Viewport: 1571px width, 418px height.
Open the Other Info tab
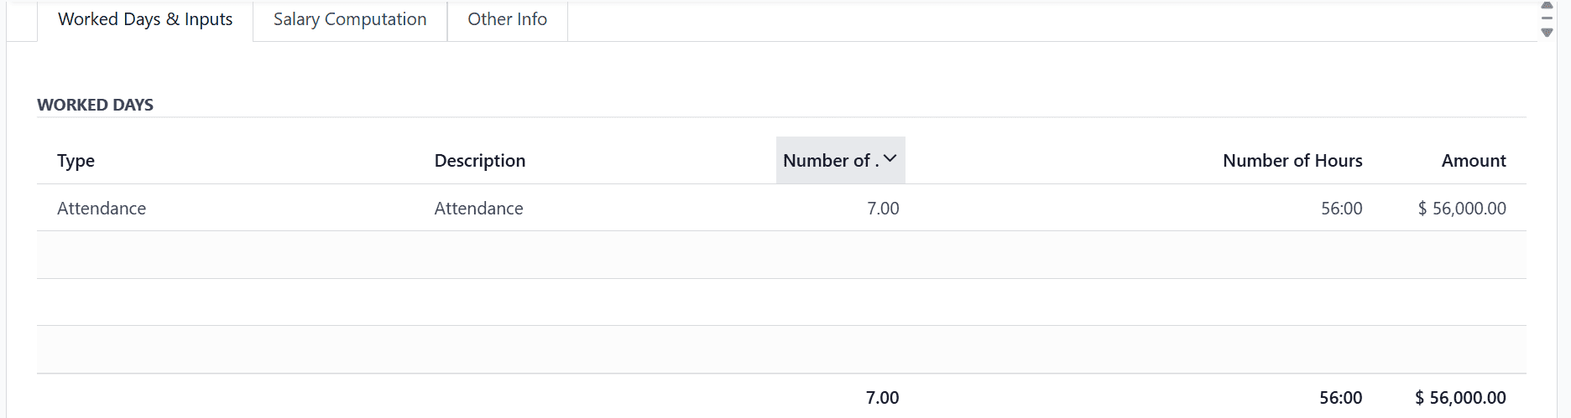tap(507, 19)
